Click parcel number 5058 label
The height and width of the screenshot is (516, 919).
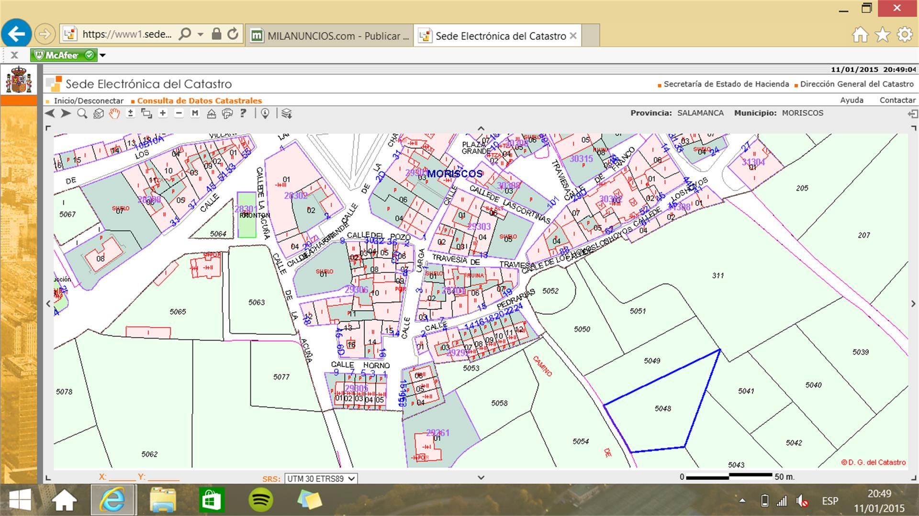tap(499, 403)
